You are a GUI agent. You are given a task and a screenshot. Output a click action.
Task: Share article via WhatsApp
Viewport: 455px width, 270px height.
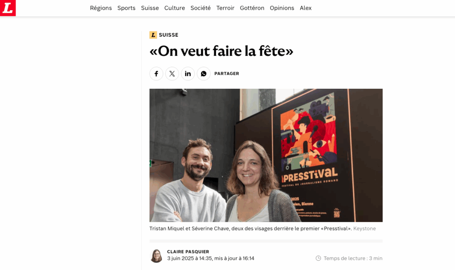tap(204, 74)
